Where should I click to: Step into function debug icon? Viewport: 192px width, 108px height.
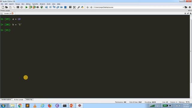(54, 7)
